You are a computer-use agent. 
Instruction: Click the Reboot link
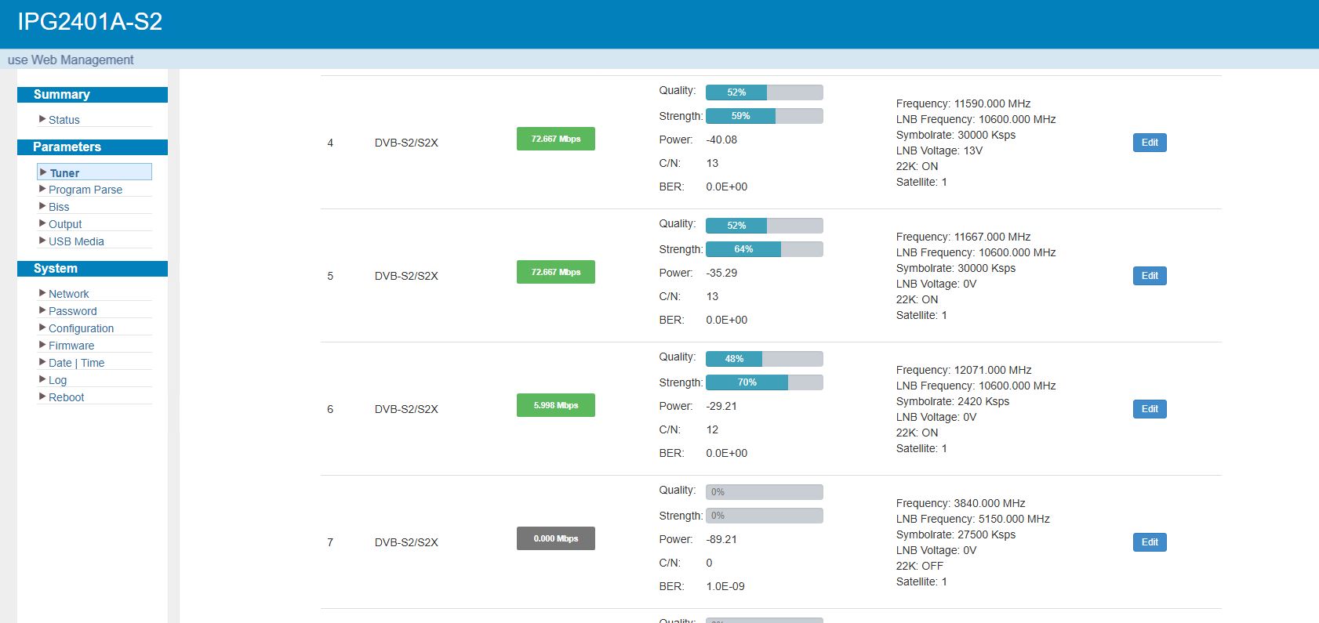tap(66, 397)
